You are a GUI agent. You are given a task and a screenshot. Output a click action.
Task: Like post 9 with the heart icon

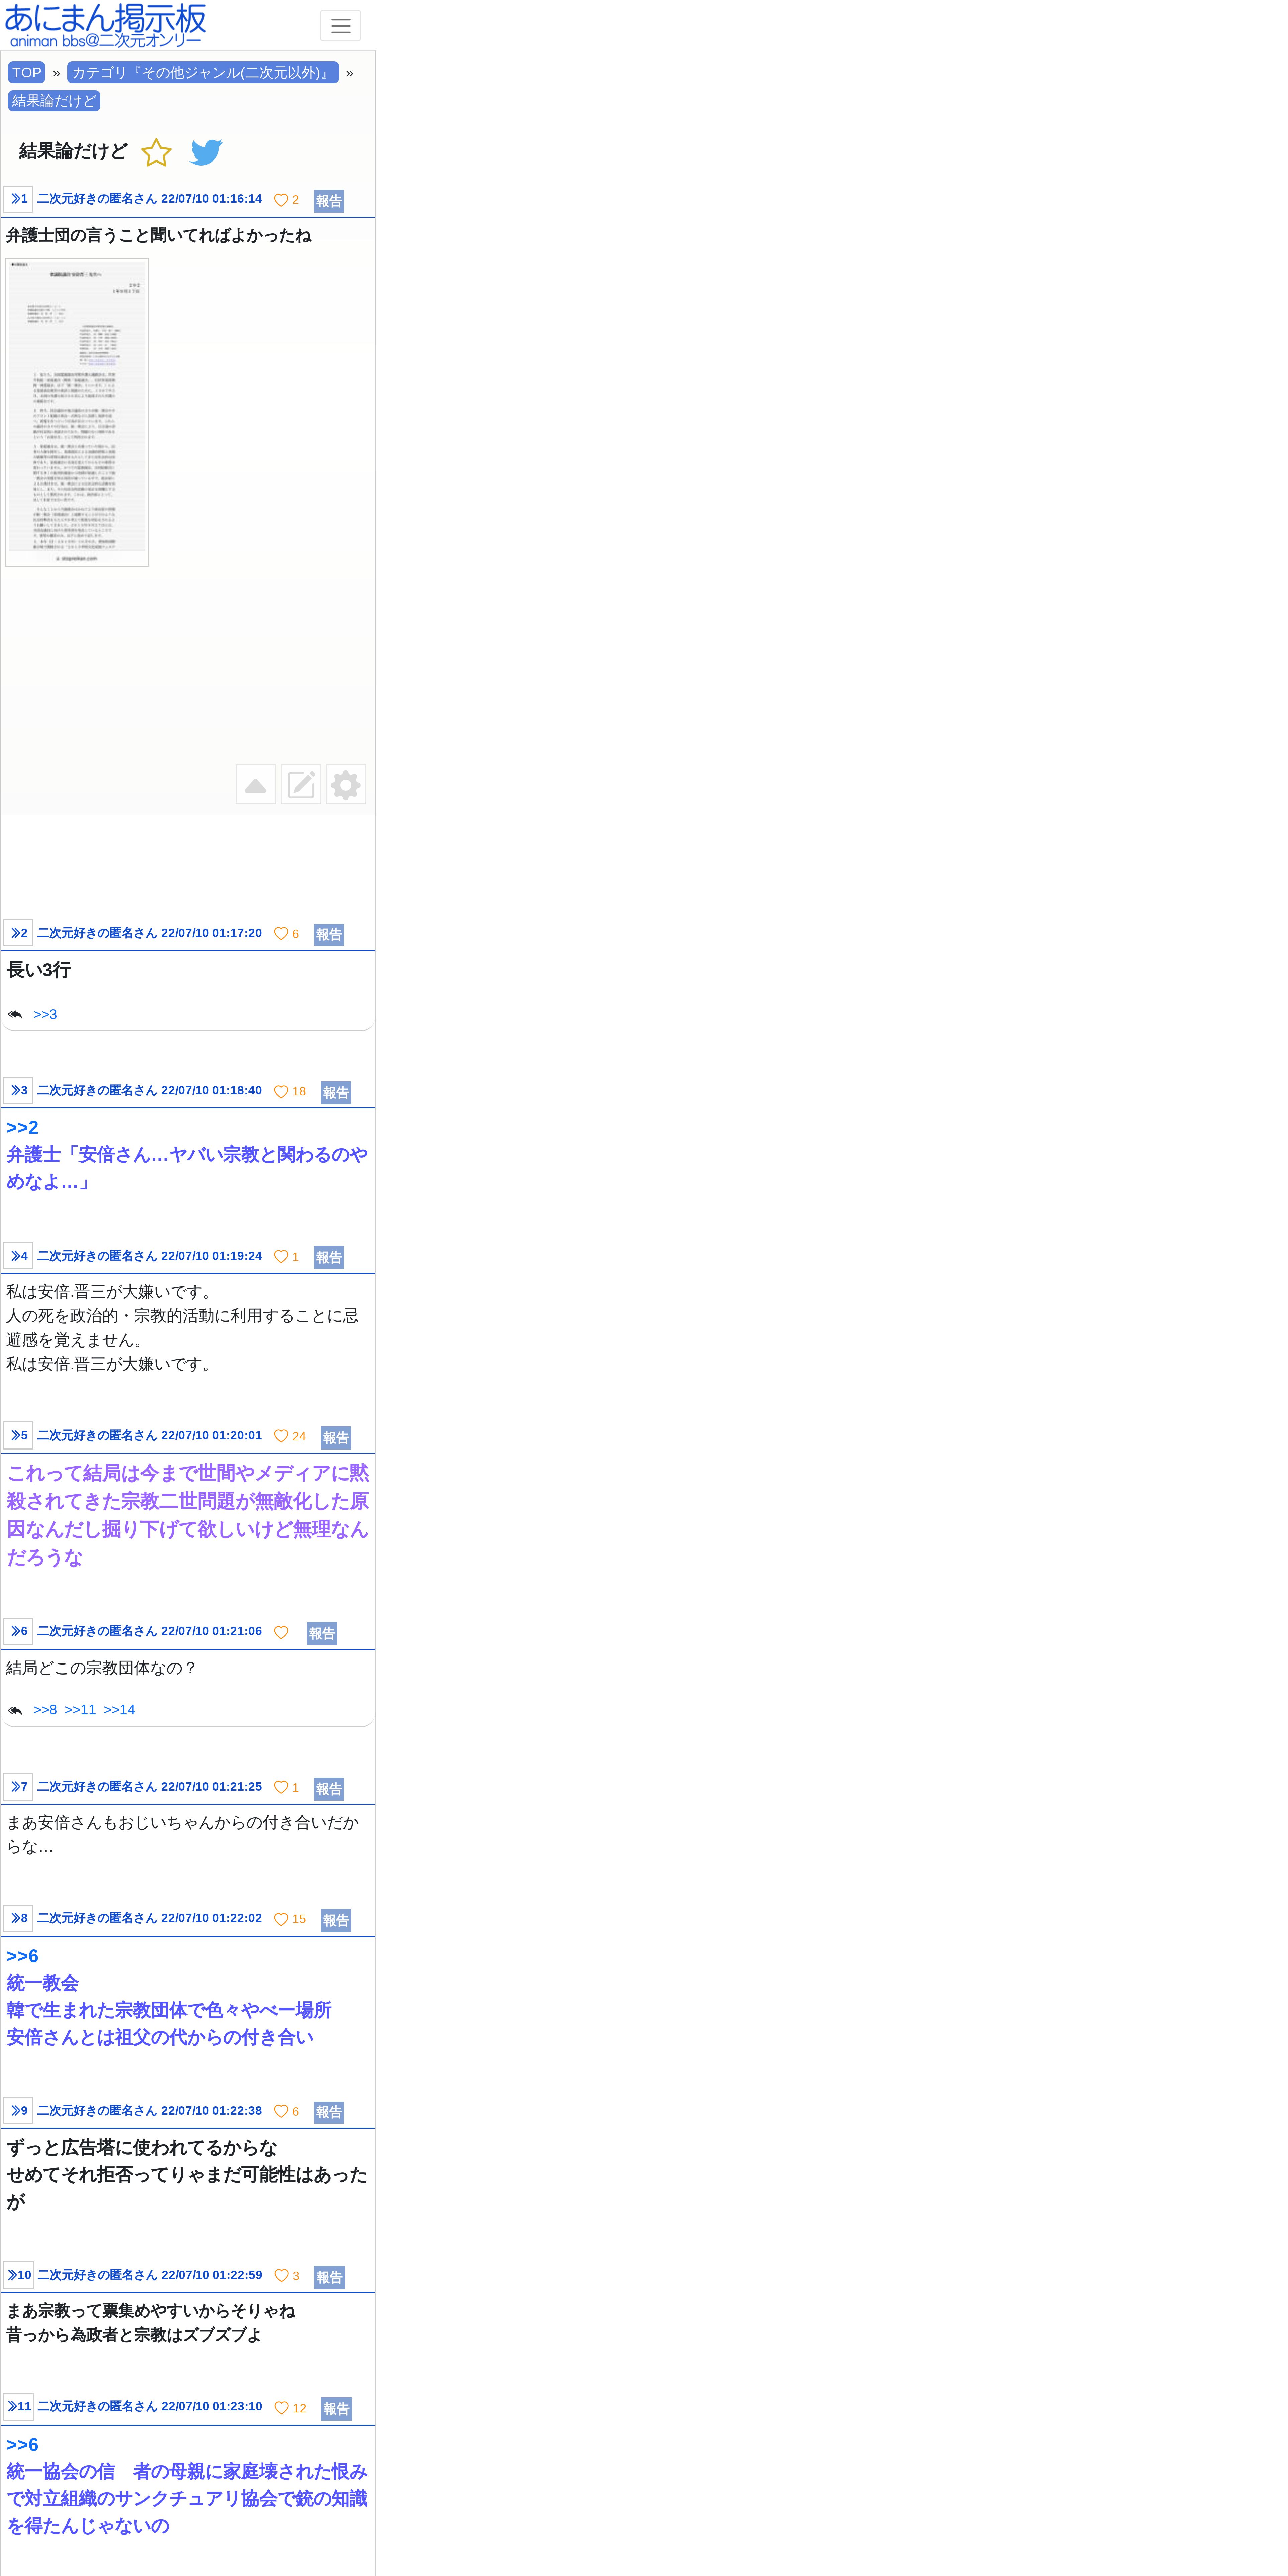click(281, 2112)
